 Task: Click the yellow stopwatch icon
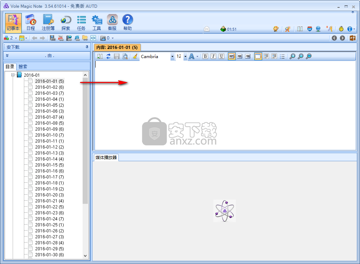[x=341, y=29]
